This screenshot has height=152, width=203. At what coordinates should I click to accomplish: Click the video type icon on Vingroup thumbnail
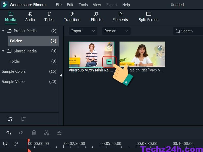coord(109,47)
